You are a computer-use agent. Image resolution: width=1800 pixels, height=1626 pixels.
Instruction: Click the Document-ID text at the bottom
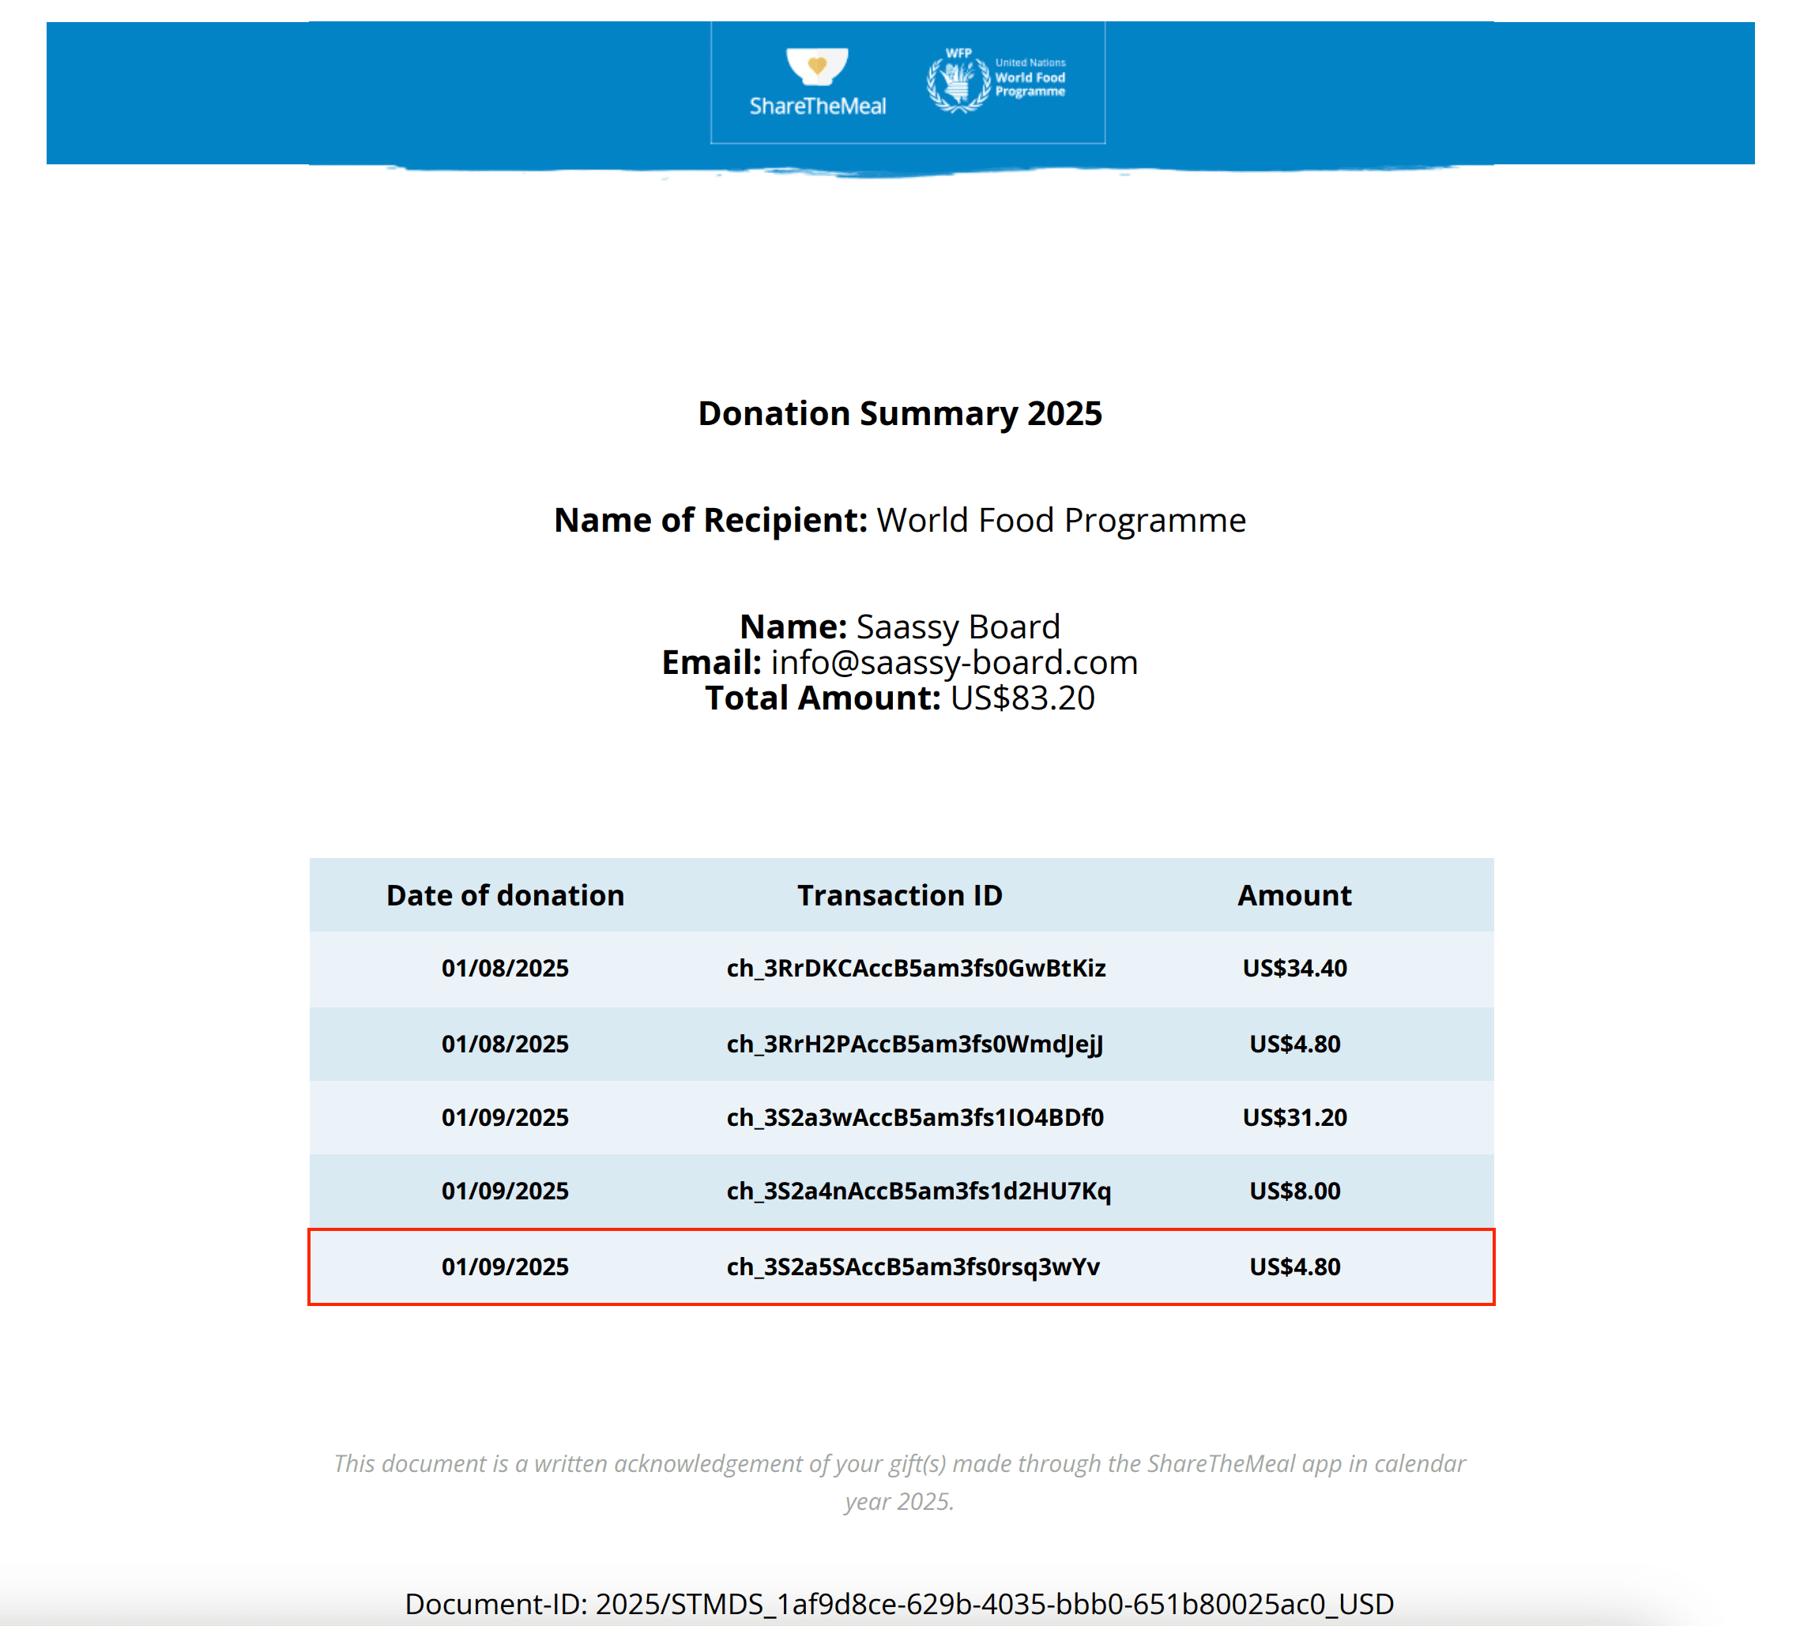[x=900, y=1604]
